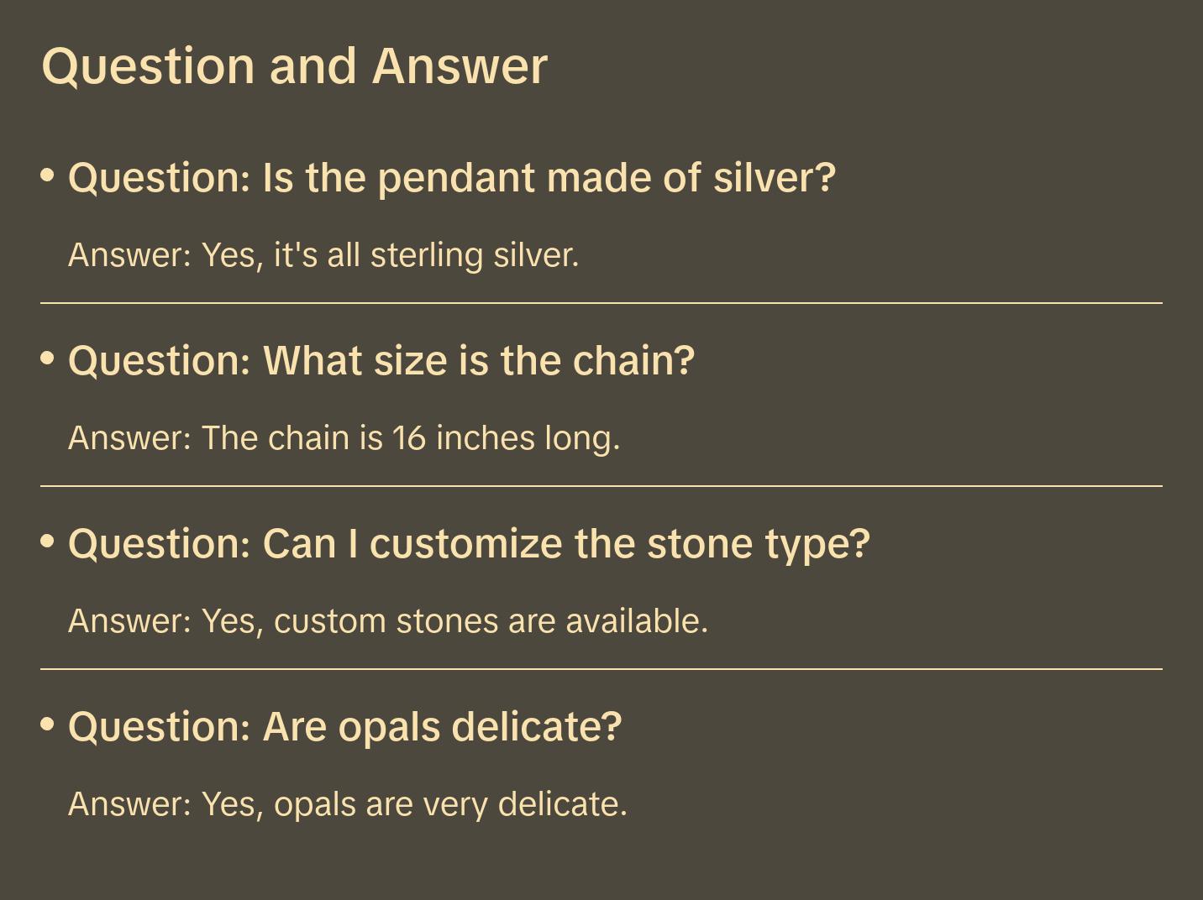Select the "What size is the chain?" question
The width and height of the screenshot is (1203, 900).
[381, 361]
